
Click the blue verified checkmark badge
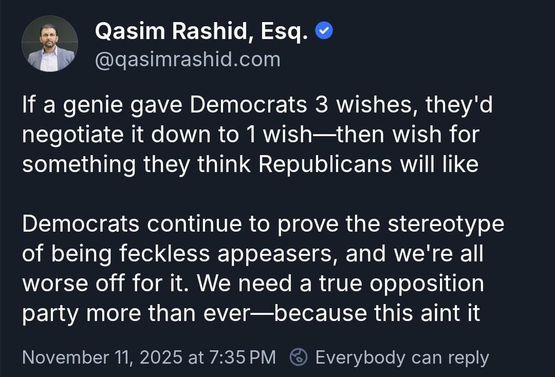click(x=324, y=32)
